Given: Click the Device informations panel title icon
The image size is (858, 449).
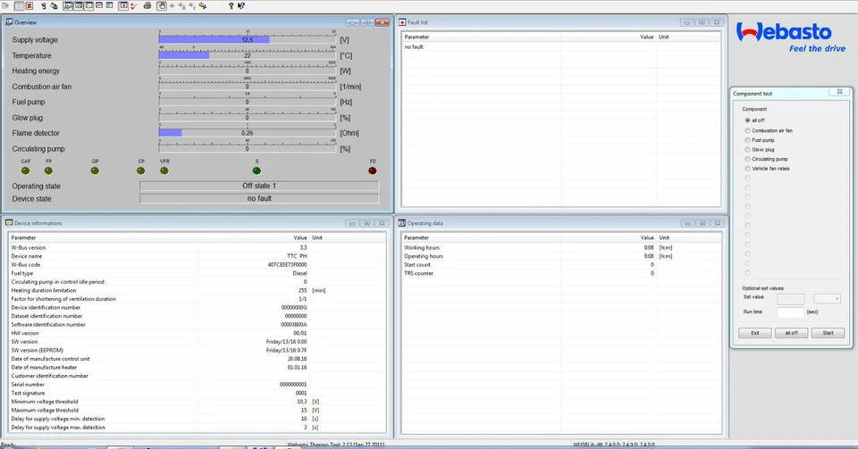Looking at the screenshot, I should tap(9, 223).
